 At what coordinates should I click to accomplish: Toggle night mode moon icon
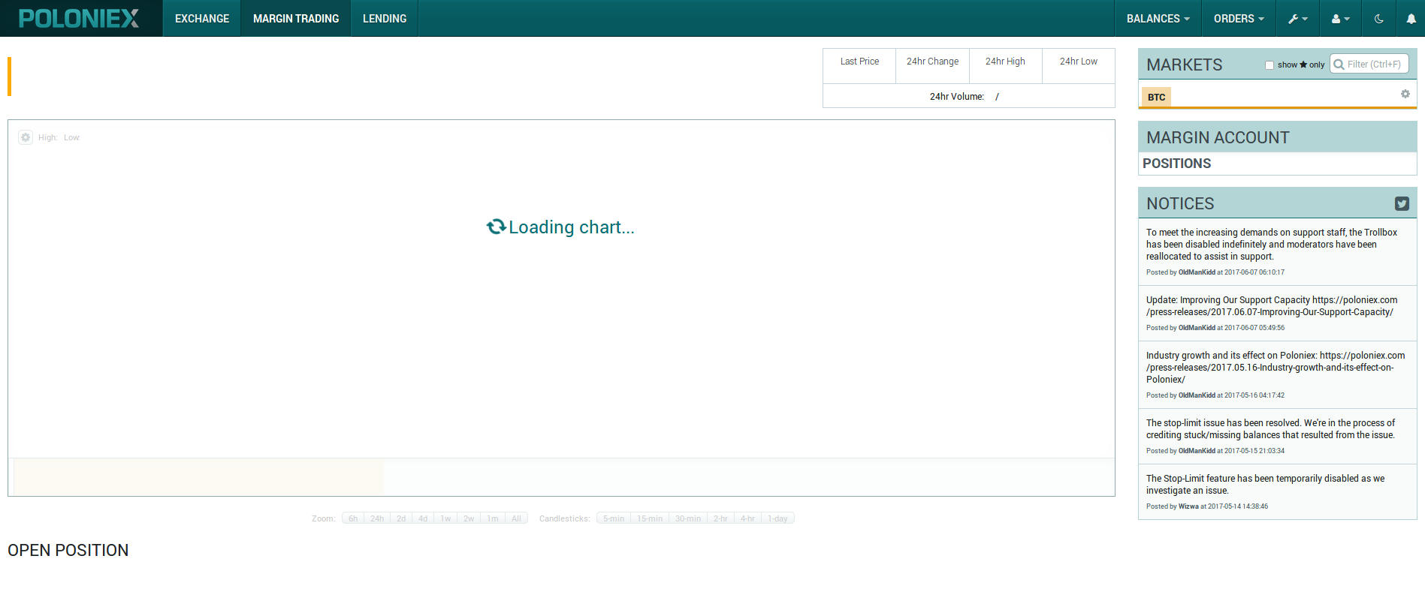point(1378,19)
